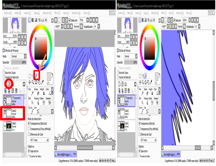Select Transparencia (Poco definida) in left window
The width and height of the screenshot is (216, 166).
click(x=29, y=129)
